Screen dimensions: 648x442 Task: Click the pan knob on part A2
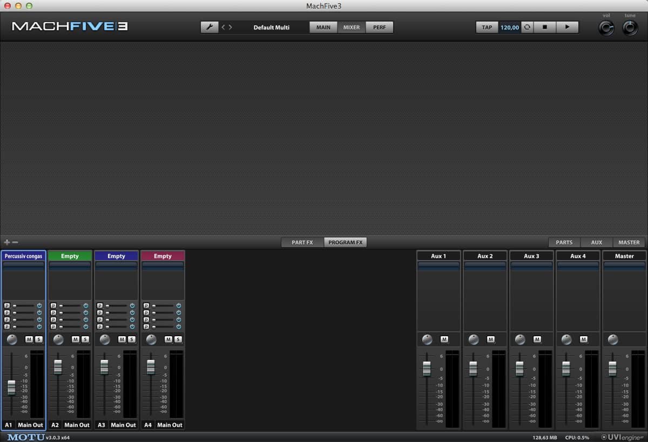[x=59, y=339]
